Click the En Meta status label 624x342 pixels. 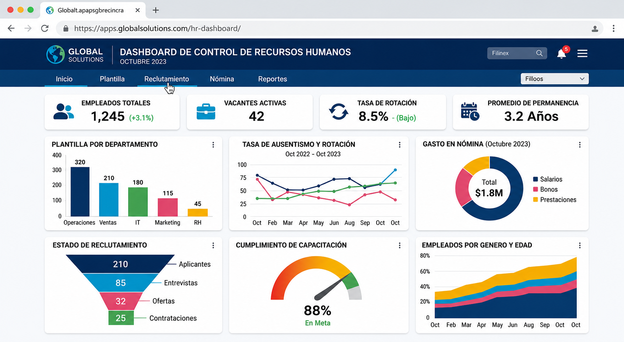(318, 323)
